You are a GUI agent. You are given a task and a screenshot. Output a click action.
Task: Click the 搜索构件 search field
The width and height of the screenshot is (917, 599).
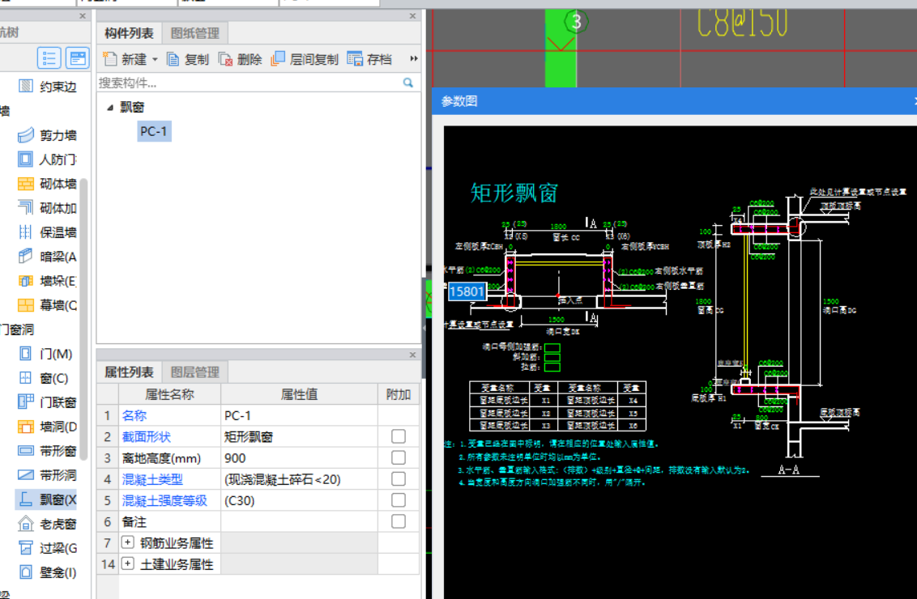pos(250,83)
